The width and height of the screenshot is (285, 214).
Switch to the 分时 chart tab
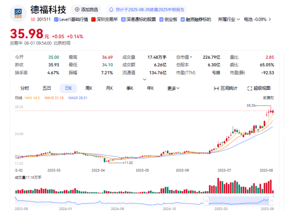point(25,88)
